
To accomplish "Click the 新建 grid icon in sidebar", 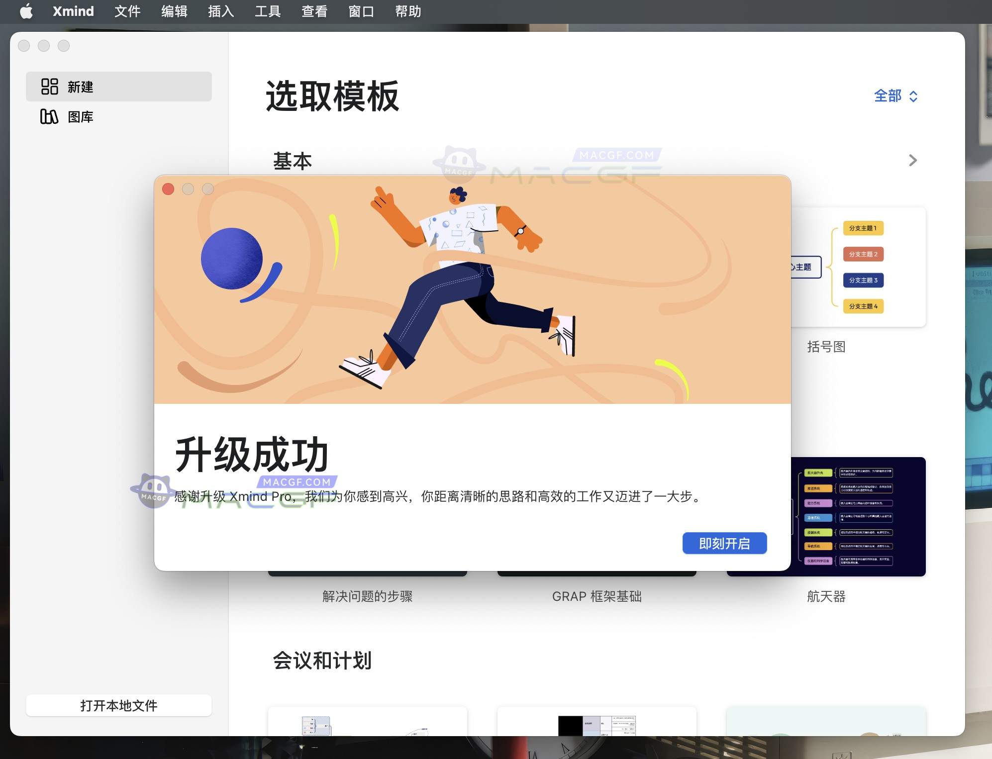I will coord(49,87).
